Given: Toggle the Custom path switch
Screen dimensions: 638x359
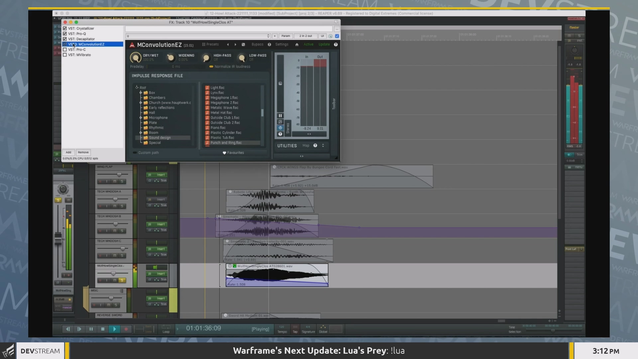Looking at the screenshot, I should (x=135, y=153).
